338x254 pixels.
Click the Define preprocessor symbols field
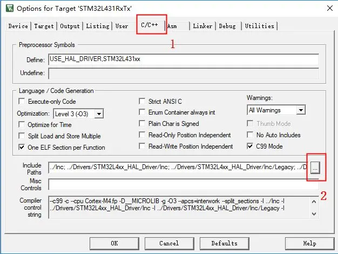point(184,59)
